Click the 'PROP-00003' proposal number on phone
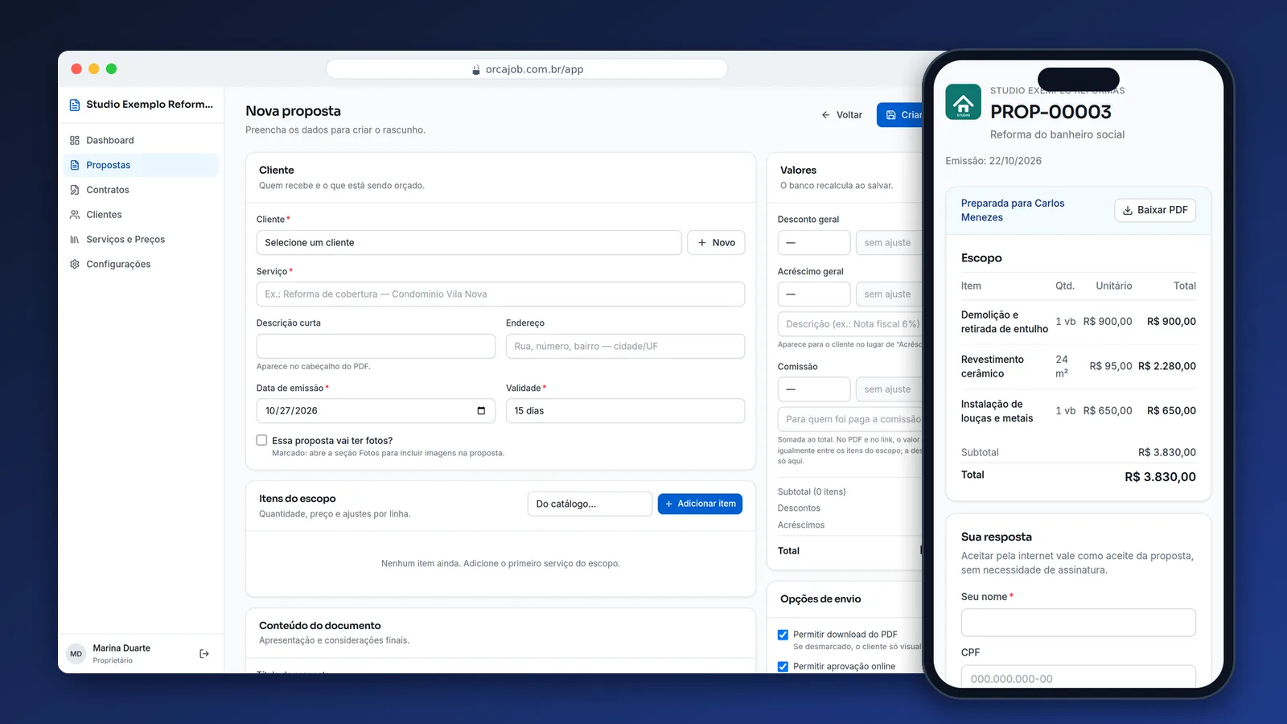 (1051, 112)
